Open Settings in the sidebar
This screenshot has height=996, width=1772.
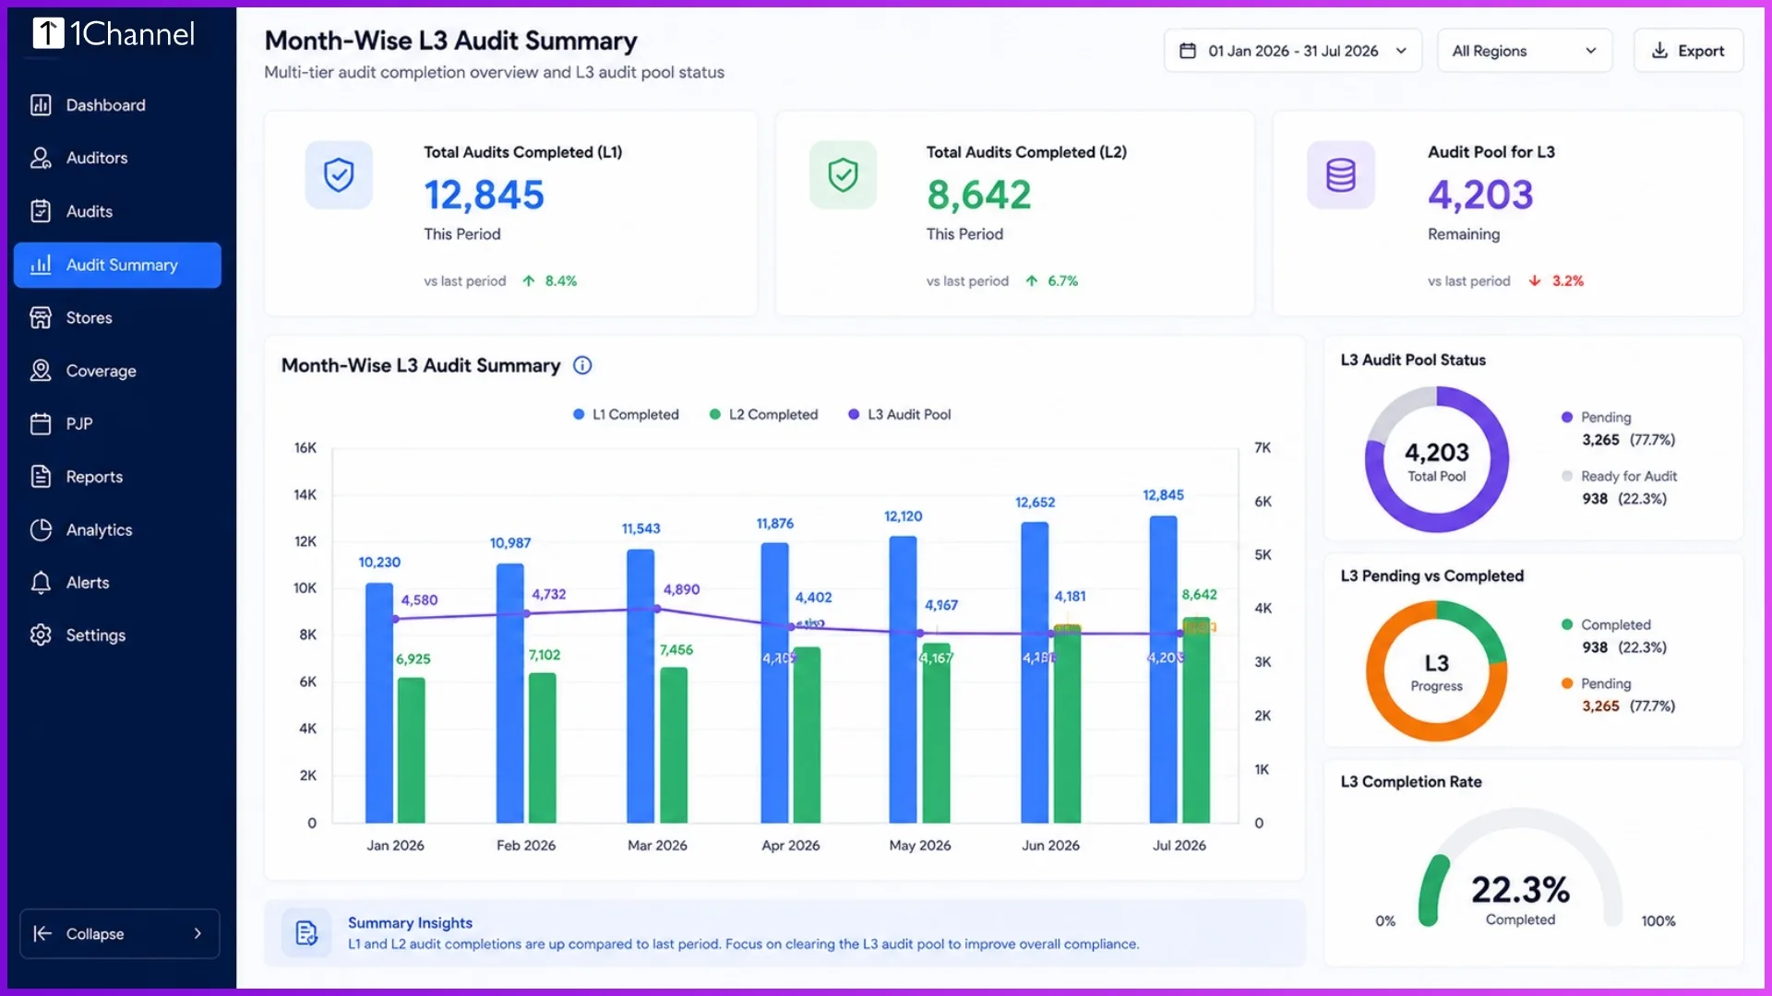[117, 635]
